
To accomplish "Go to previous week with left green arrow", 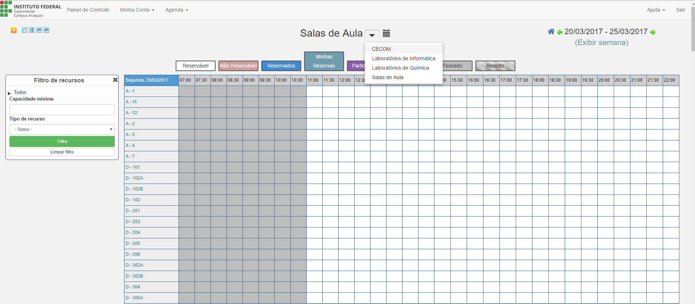I will click(x=560, y=32).
